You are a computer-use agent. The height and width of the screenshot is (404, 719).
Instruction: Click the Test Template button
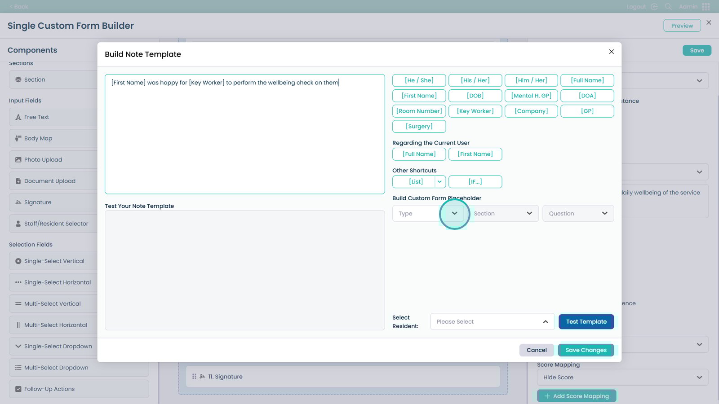coord(586,322)
